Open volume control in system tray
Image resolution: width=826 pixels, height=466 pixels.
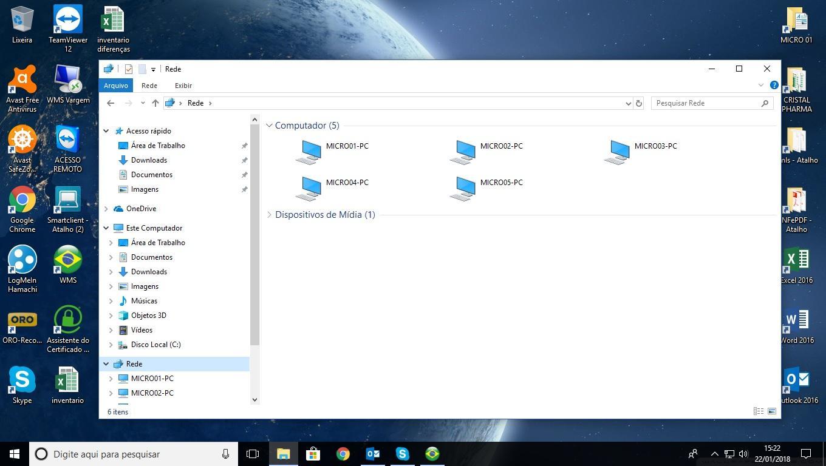[x=743, y=454]
